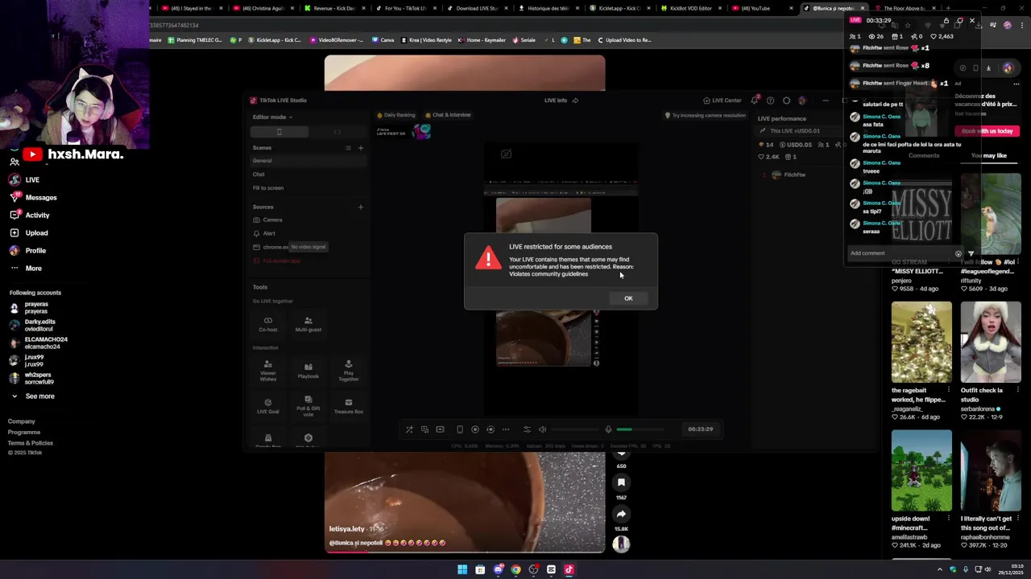Select the landscape layout toggle
Viewport: 1031px width, 579px height.
337,132
